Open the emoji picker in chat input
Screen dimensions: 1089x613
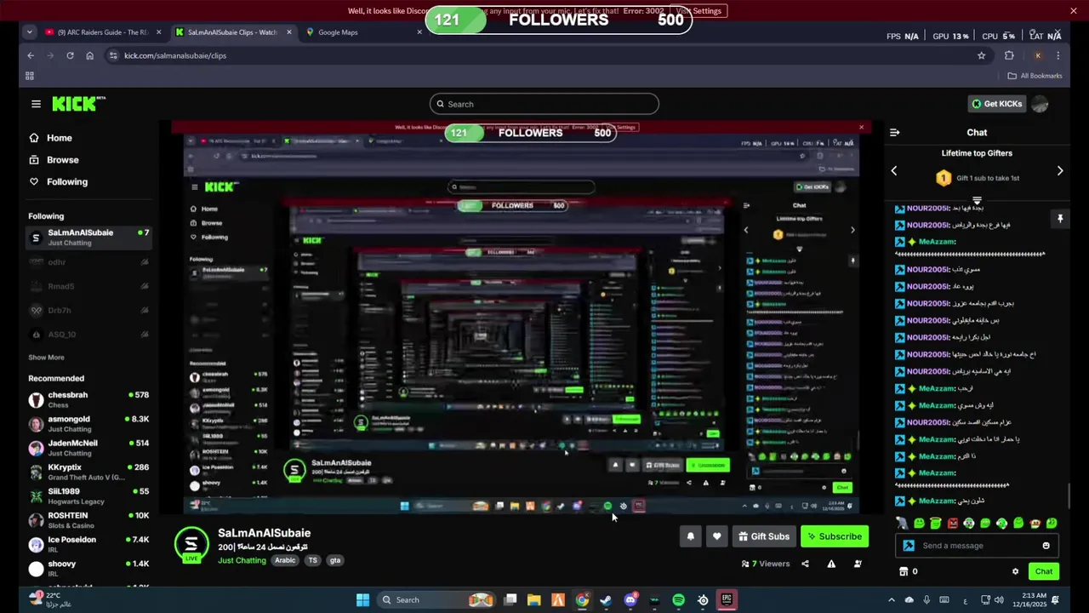pos(1046,546)
